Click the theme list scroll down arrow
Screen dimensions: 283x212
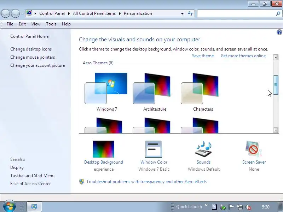click(276, 130)
